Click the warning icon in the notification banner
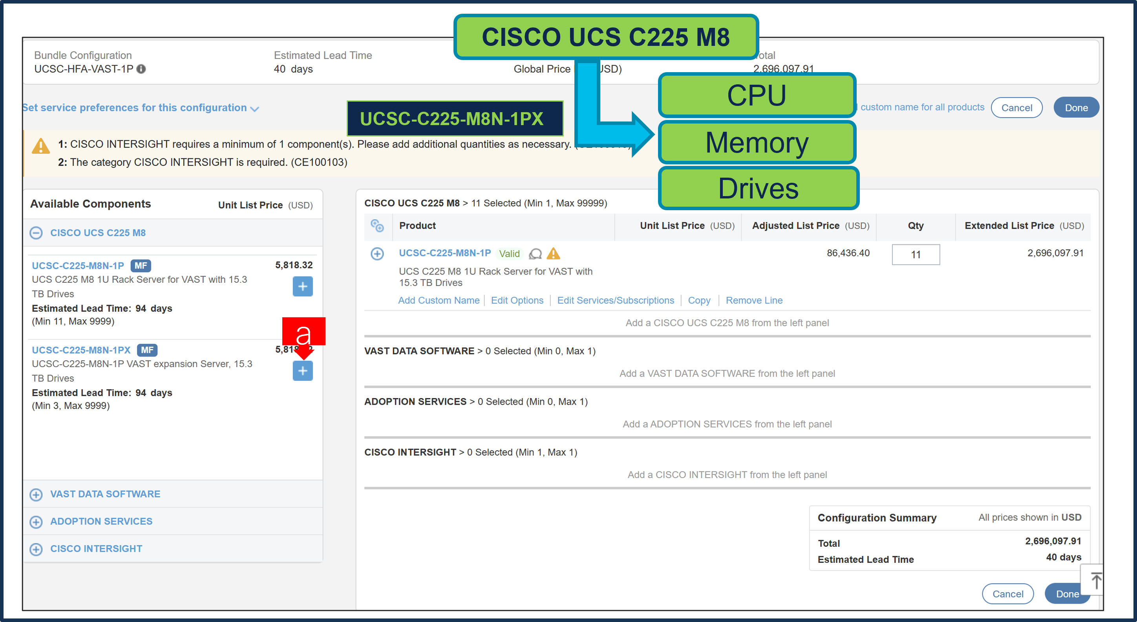Screen dimensions: 1137x622 click(x=40, y=147)
